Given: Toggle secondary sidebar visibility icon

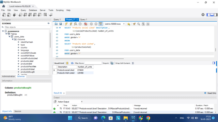Looking at the screenshot, I should tap(216, 15).
